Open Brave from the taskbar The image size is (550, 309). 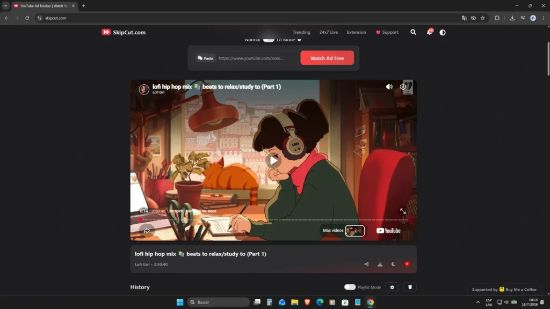click(x=307, y=302)
